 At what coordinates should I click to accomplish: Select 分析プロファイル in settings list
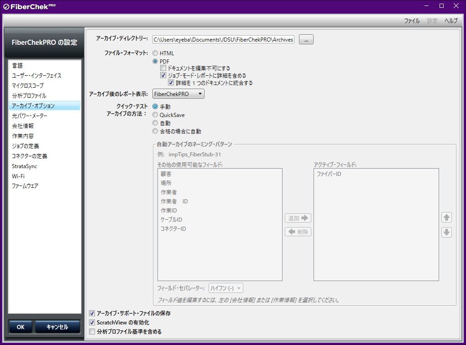(x=45, y=96)
